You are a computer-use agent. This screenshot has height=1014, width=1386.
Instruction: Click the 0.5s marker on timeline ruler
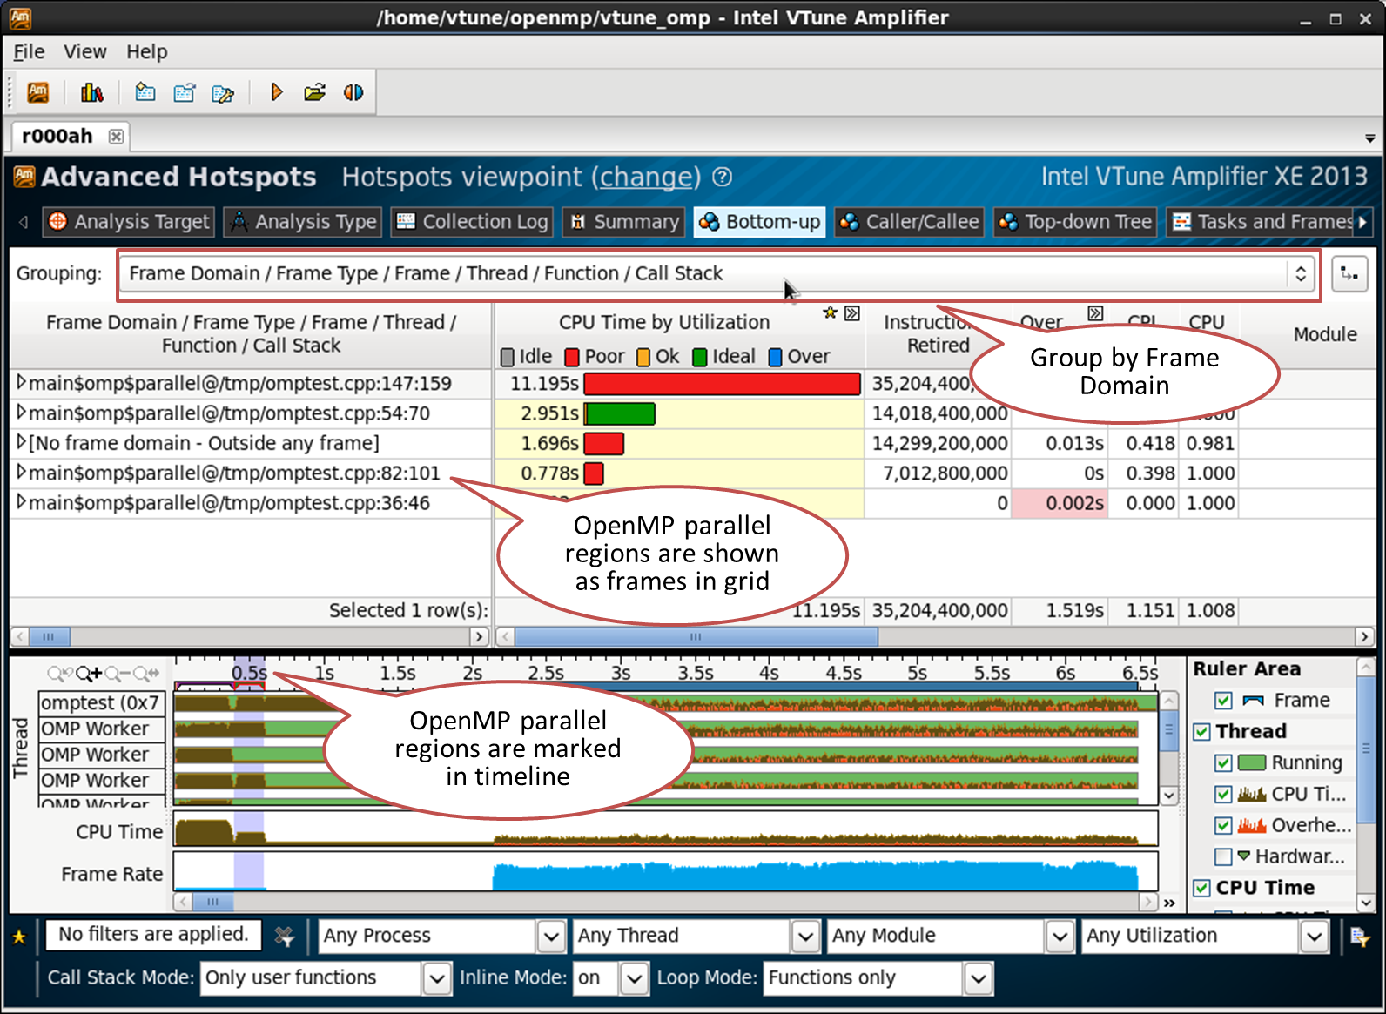pos(249,673)
